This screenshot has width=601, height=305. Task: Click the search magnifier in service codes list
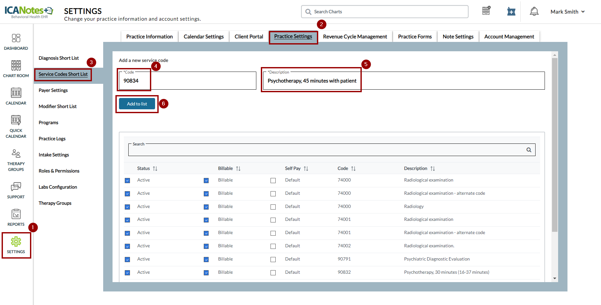coord(529,150)
